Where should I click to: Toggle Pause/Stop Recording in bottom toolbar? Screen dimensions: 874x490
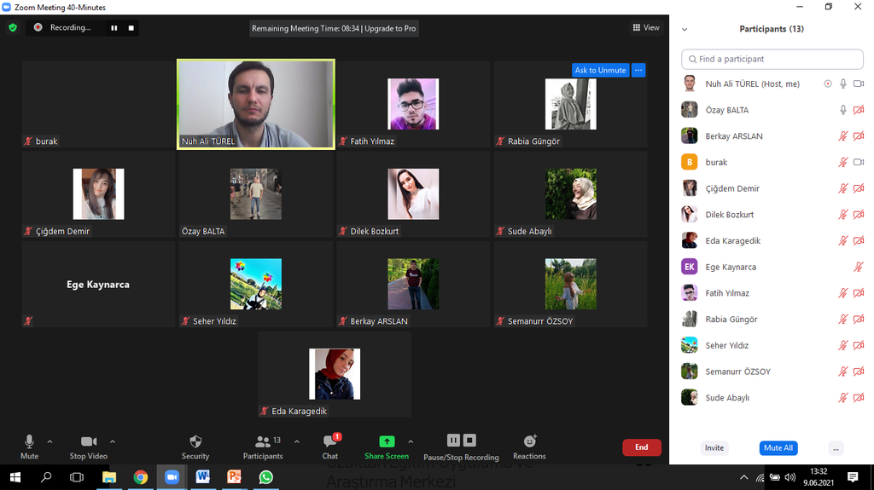(x=461, y=441)
